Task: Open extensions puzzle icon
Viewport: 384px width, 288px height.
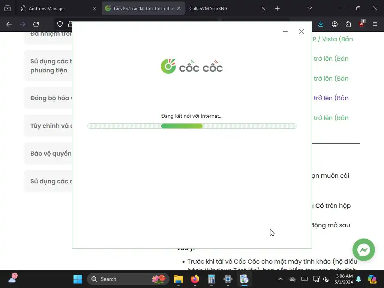Action: 348,24
